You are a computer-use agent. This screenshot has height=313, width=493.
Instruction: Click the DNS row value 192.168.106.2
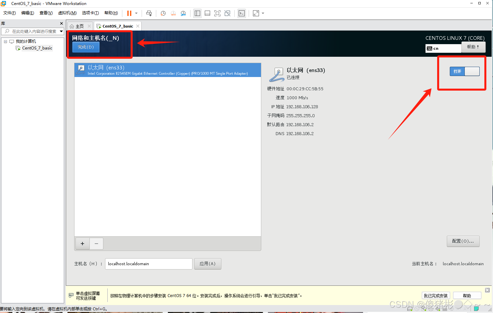300,134
